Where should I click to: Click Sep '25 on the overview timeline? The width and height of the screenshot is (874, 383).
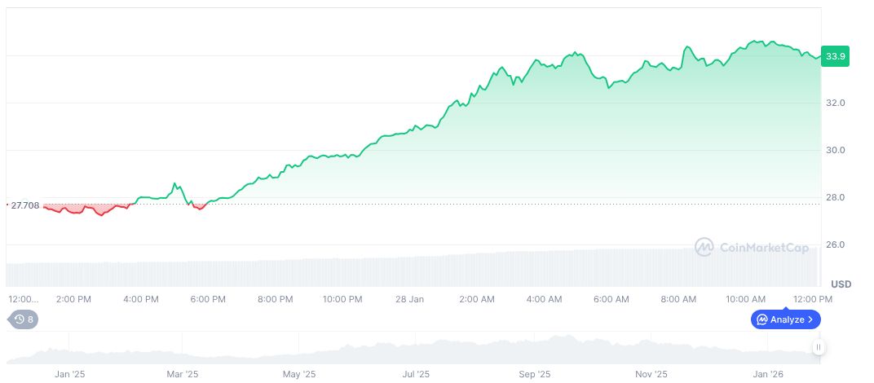click(534, 374)
